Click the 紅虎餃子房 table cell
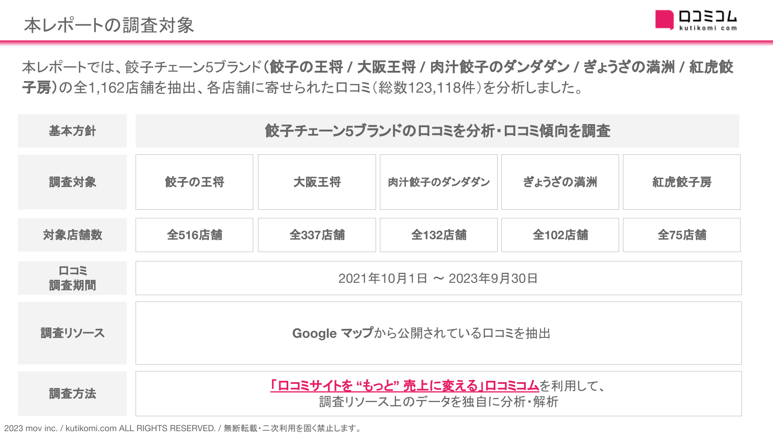773x435 pixels. point(682,182)
